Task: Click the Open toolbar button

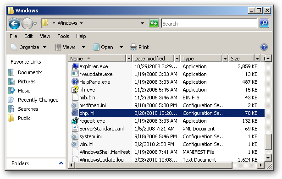Action: (103, 47)
